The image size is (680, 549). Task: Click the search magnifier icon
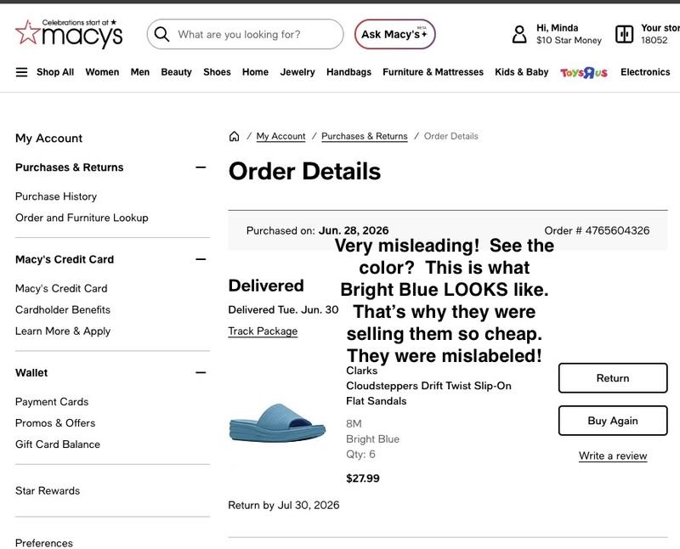tap(161, 34)
